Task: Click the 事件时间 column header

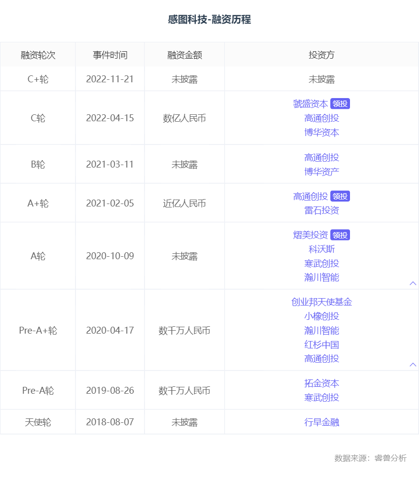Action: coord(110,55)
